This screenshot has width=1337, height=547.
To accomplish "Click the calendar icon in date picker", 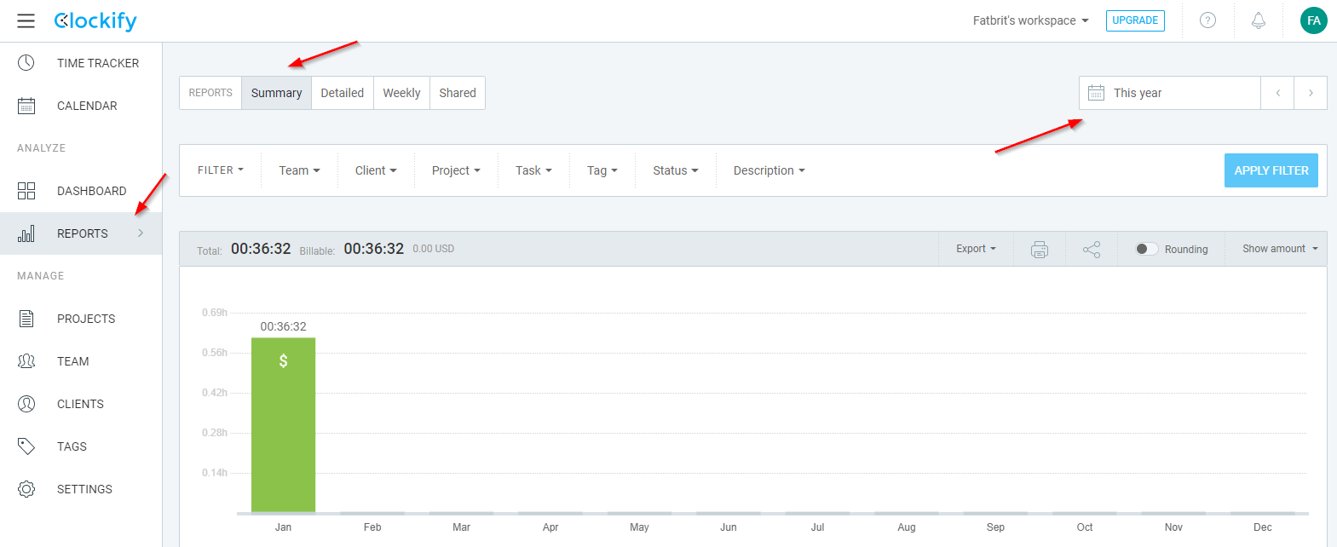I will [1097, 93].
